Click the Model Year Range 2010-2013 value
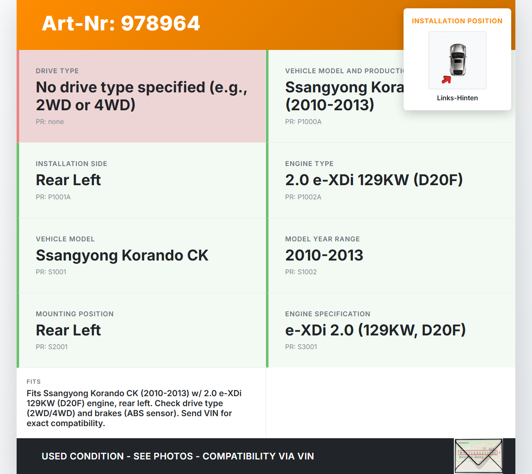This screenshot has height=474, width=532. (324, 255)
